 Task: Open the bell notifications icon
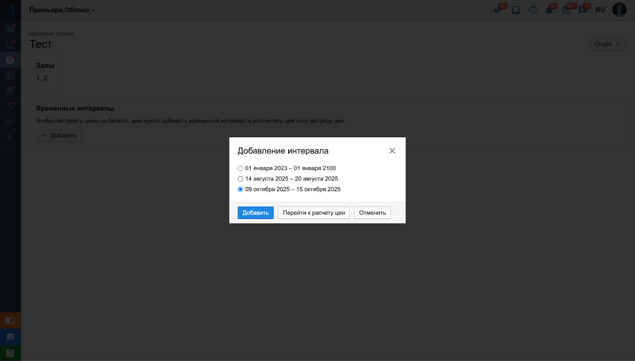click(549, 10)
